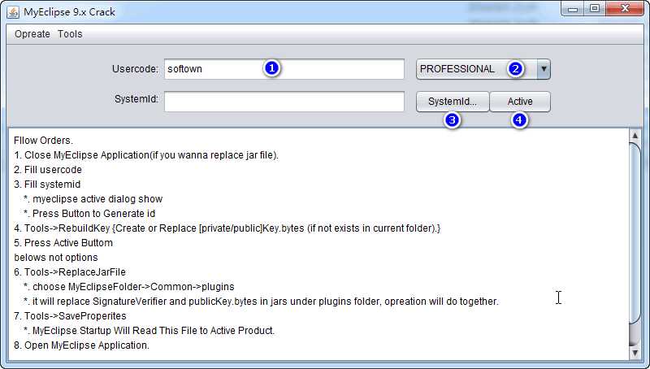Click the 'SystemId:' label
Screen dimensions: 650x369
136,99
